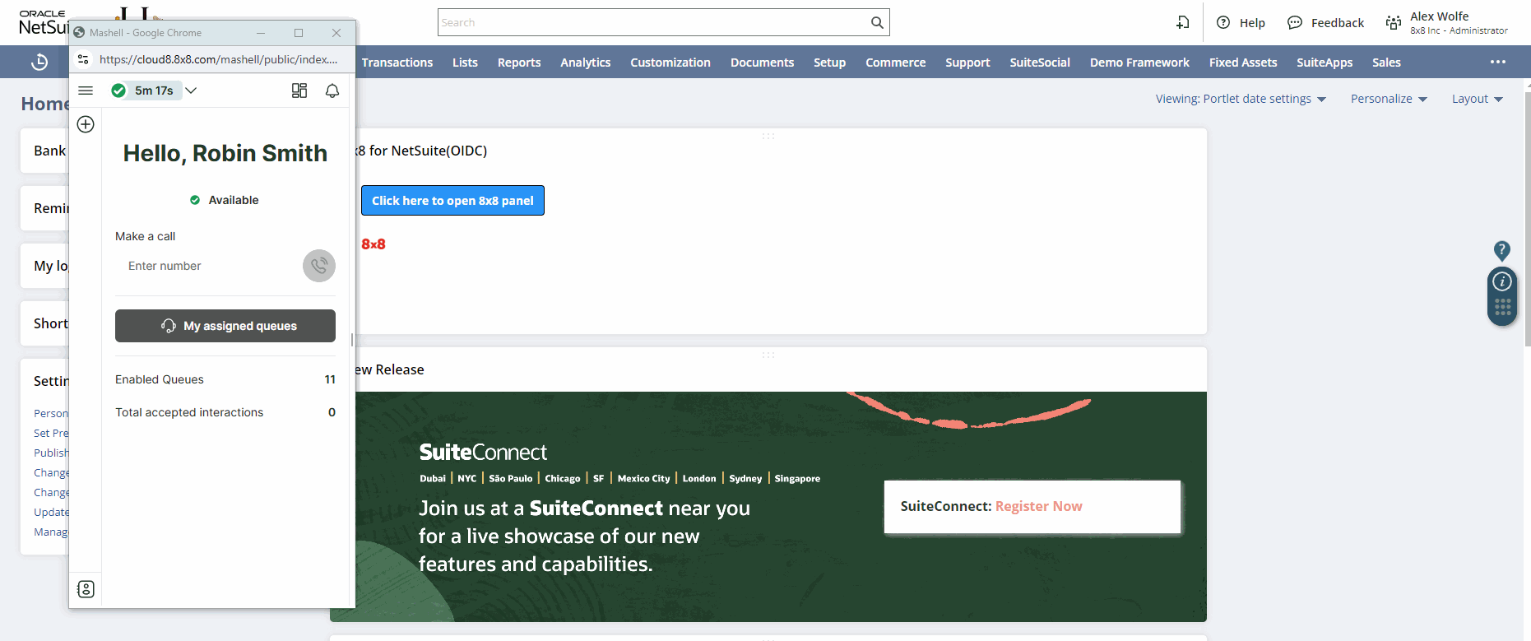Click the add new interaction plus icon
1531x641 pixels.
point(86,124)
